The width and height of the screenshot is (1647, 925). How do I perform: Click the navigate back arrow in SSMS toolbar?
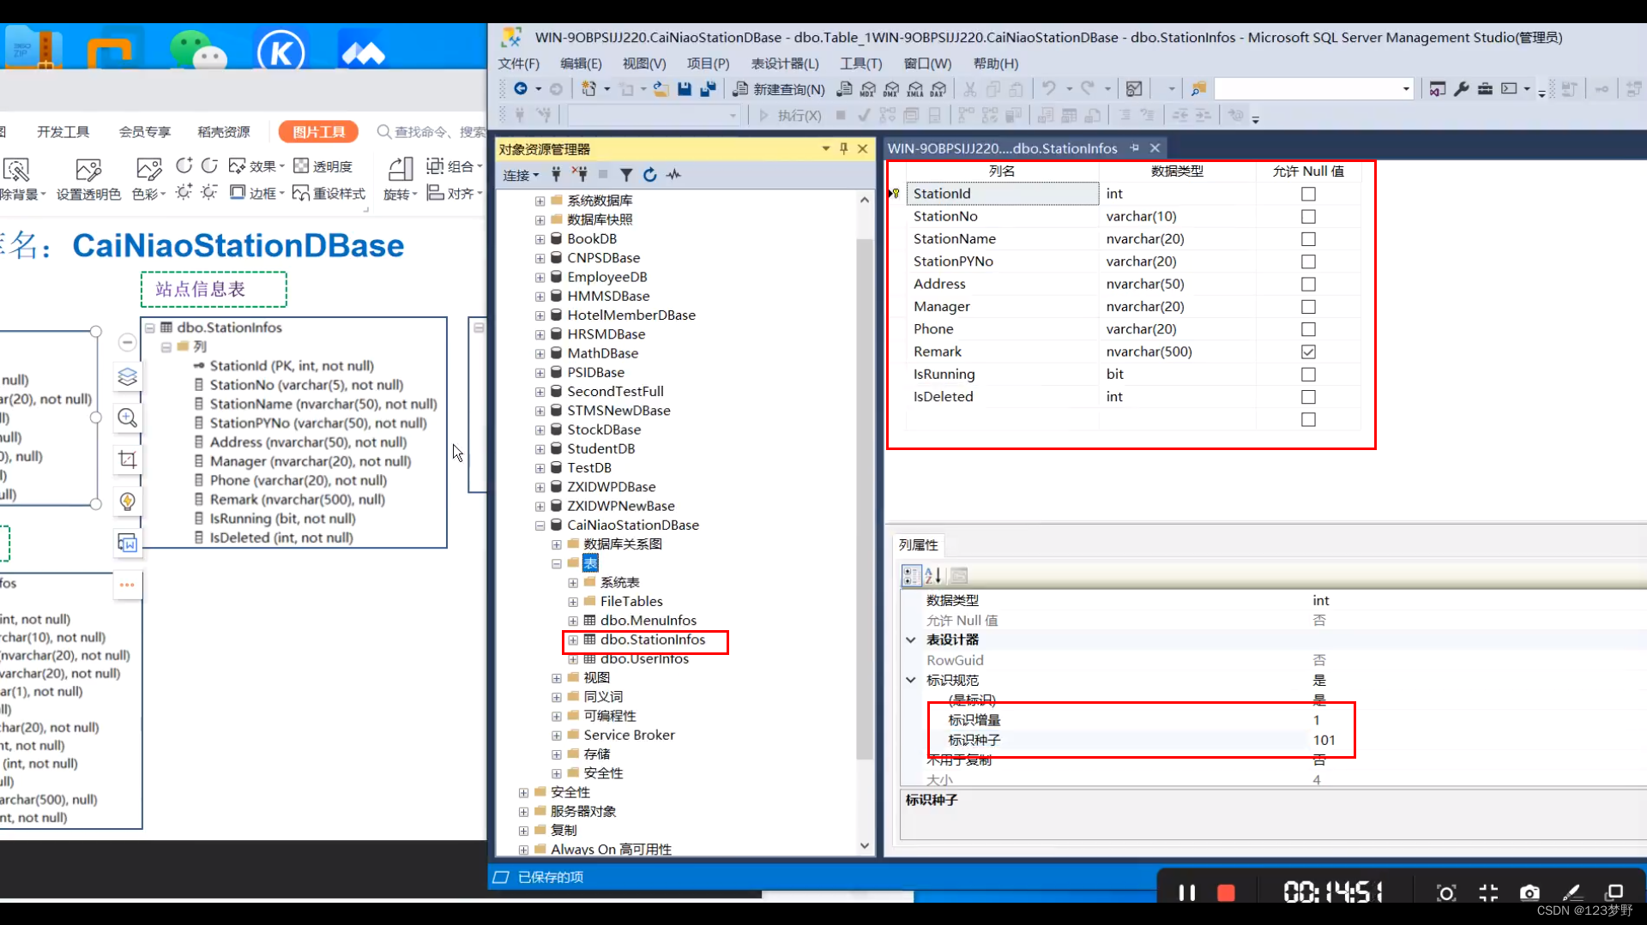pyautogui.click(x=520, y=89)
